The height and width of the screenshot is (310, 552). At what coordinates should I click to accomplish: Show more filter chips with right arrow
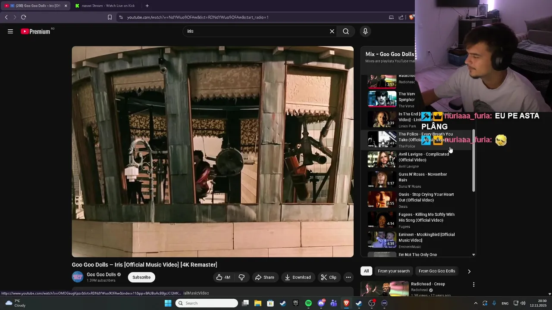(469, 271)
